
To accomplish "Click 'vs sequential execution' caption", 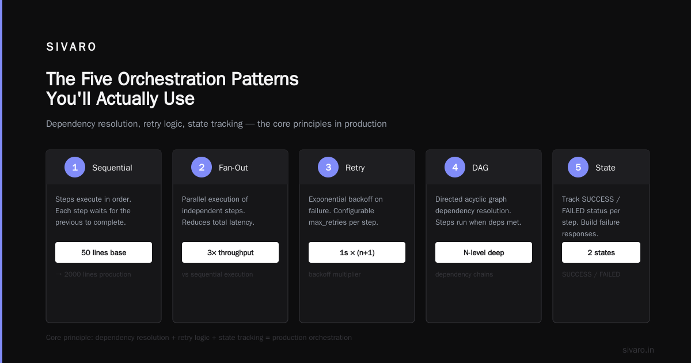I will [x=217, y=274].
